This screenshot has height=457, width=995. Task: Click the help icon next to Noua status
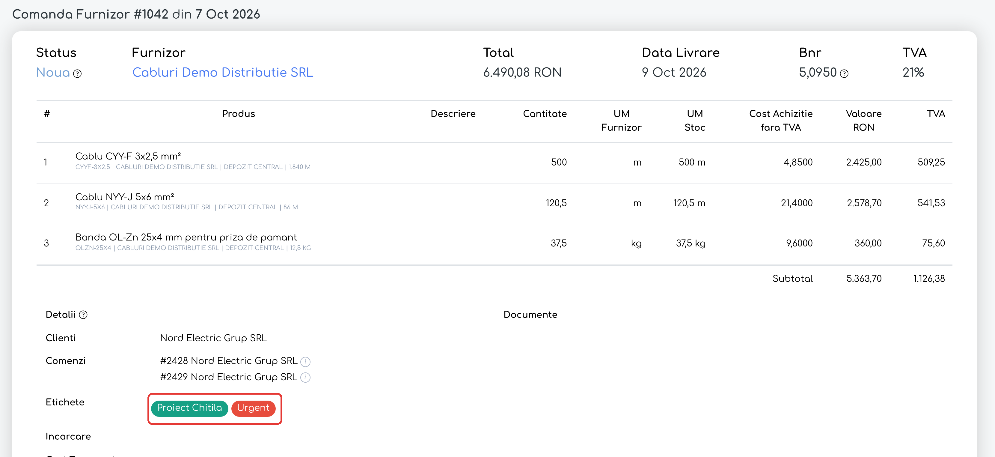(77, 73)
